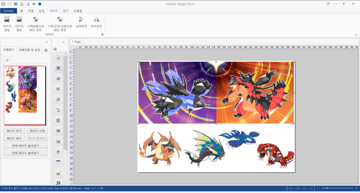The width and height of the screenshot is (360, 193).
Task: Select the blue Kyogre image on canvas
Action: 240,139
